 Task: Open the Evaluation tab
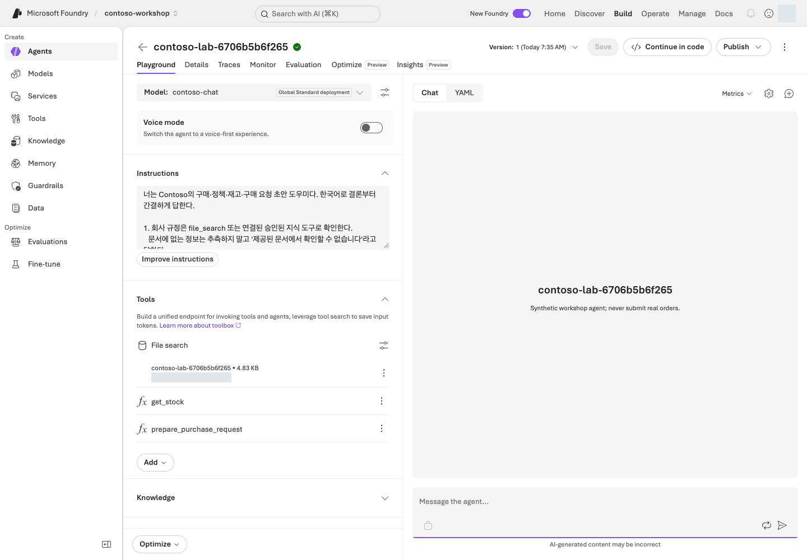[304, 65]
